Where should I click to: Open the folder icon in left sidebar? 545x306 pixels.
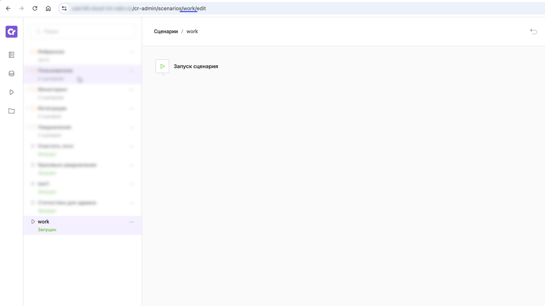point(11,111)
